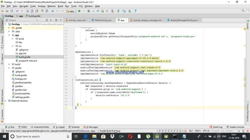This screenshot has height=140, width=250.
Task: Attach debugger to Android process icon
Action: (102, 11)
